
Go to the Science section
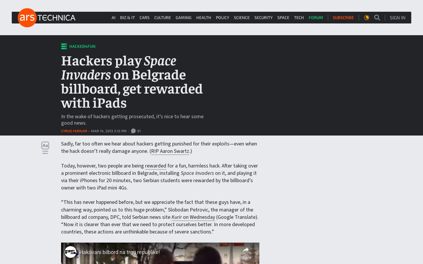(x=242, y=18)
